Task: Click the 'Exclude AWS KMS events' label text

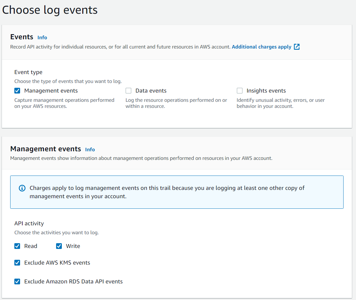Action: coord(57,263)
